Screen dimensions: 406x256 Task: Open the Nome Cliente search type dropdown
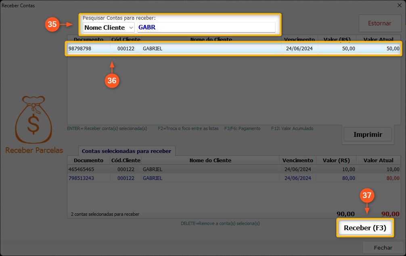(109, 27)
